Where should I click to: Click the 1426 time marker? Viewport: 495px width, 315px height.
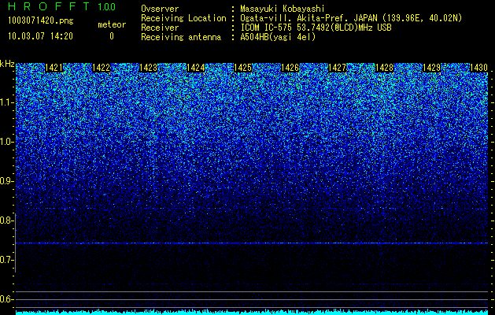[290, 68]
